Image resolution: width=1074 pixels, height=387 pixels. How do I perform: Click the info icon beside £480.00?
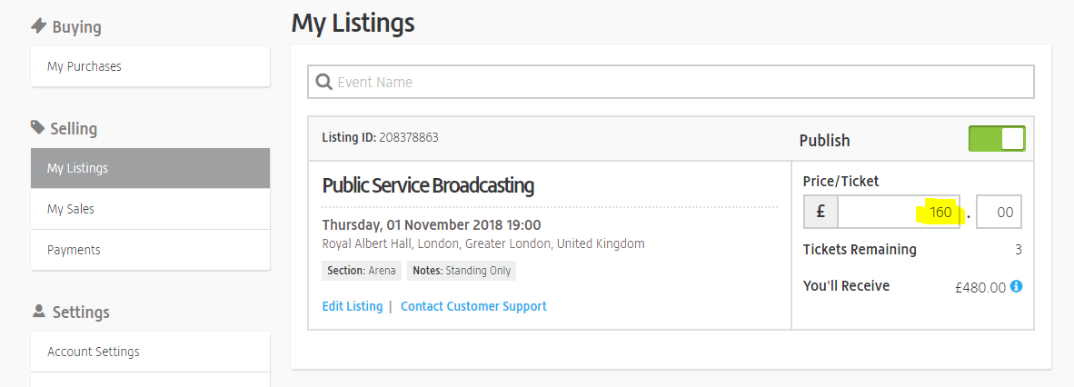[1016, 286]
